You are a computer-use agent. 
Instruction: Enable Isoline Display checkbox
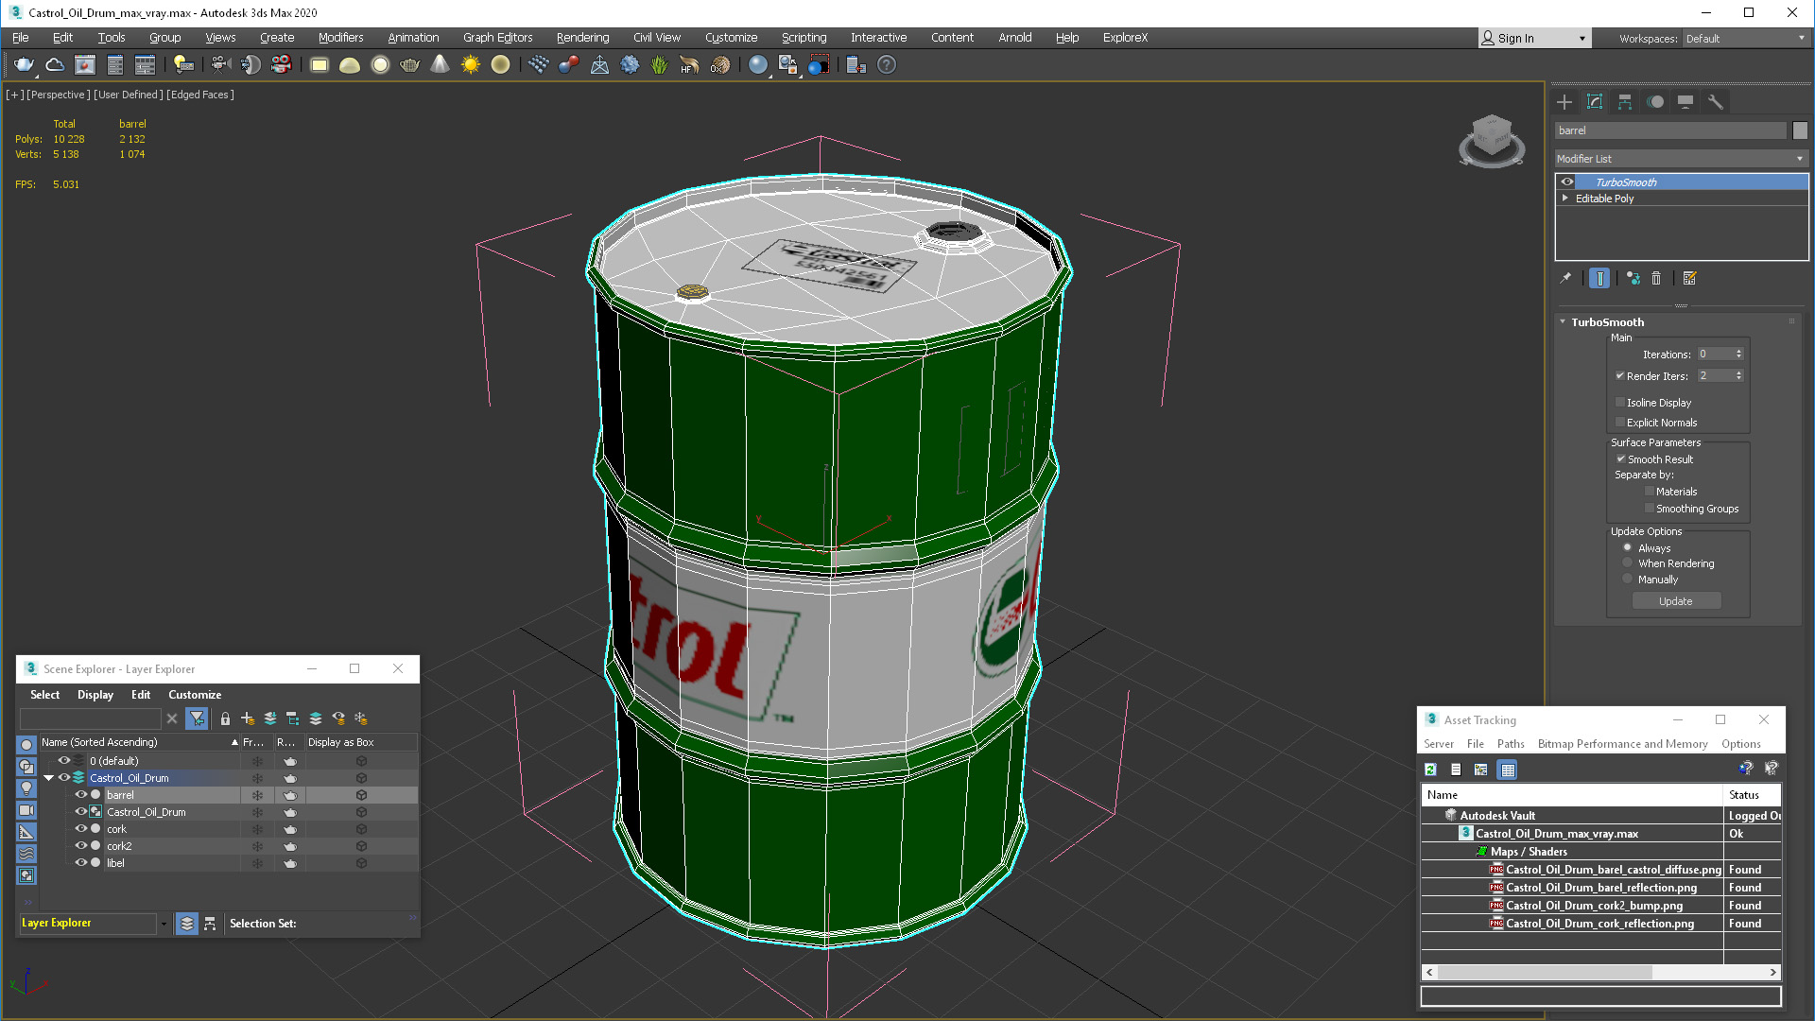1620,403
